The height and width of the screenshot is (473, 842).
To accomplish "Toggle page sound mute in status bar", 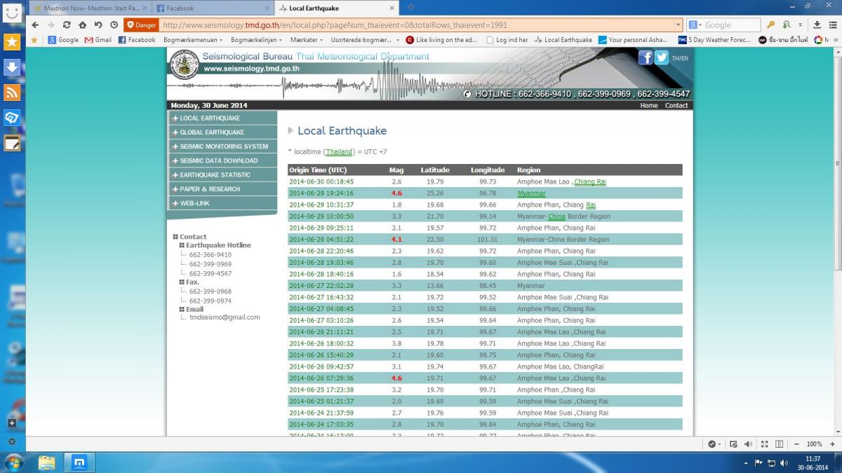I will [x=748, y=444].
